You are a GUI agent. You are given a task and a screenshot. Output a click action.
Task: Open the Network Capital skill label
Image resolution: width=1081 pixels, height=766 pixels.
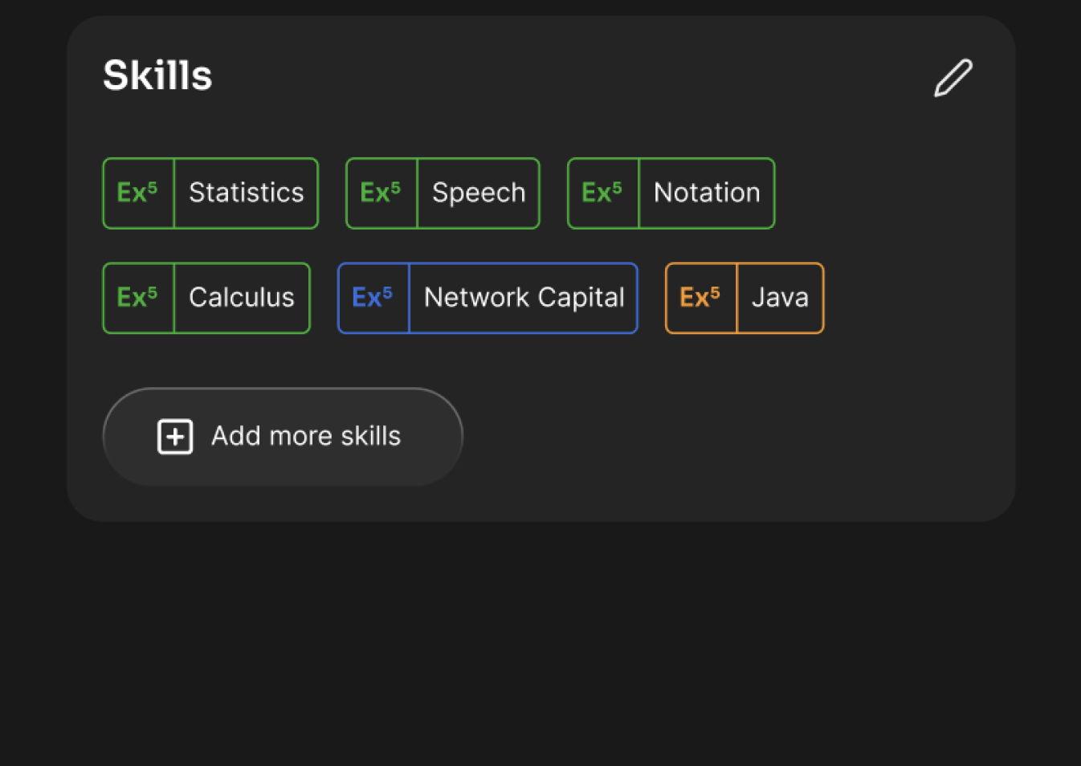coord(524,298)
